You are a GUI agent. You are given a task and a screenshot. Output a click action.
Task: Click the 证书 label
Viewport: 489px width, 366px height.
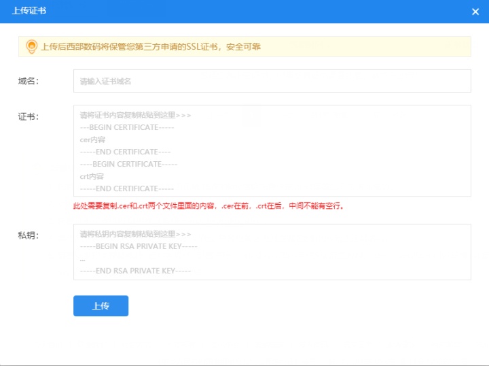28,117
